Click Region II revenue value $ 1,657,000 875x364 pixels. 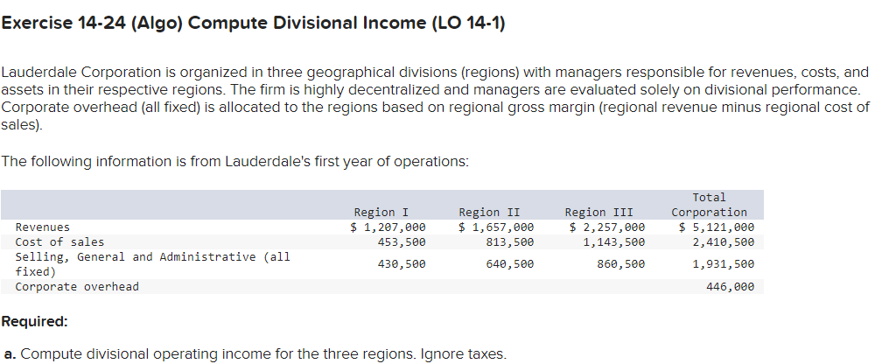tap(496, 227)
